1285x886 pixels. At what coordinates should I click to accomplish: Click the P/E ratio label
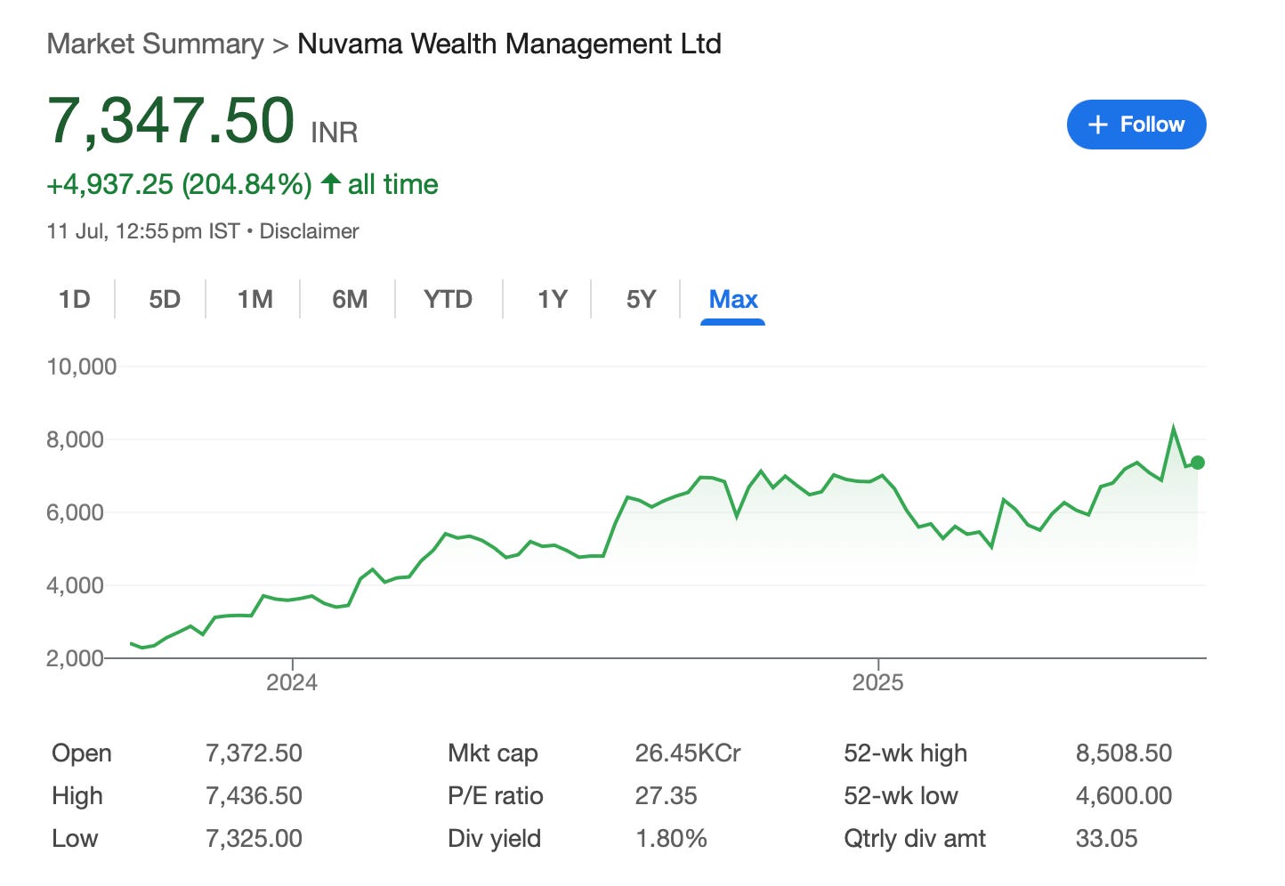pyautogui.click(x=496, y=795)
